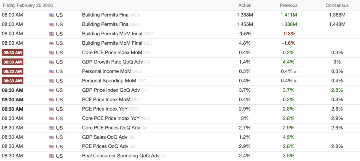
Task: Click US flag in Building Permits Final NOV row
Action: (x=52, y=15)
